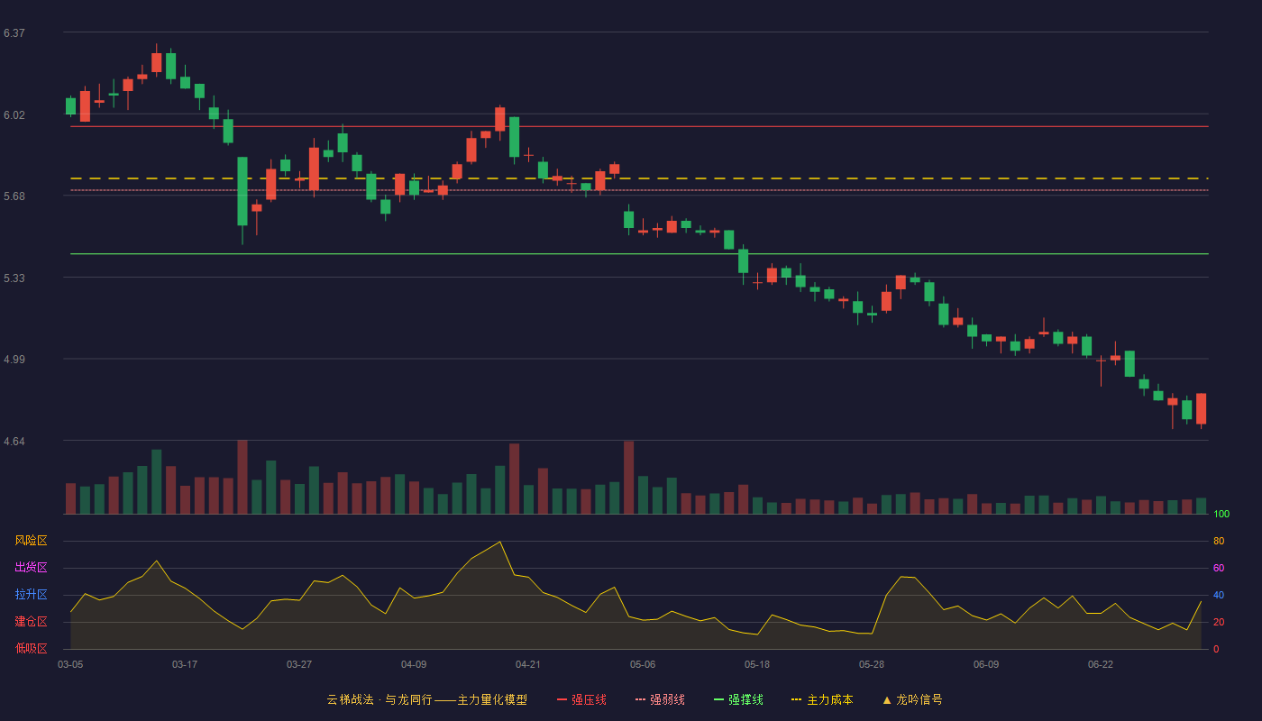
Task: Select the 03-05 date label
Action: coord(70,664)
